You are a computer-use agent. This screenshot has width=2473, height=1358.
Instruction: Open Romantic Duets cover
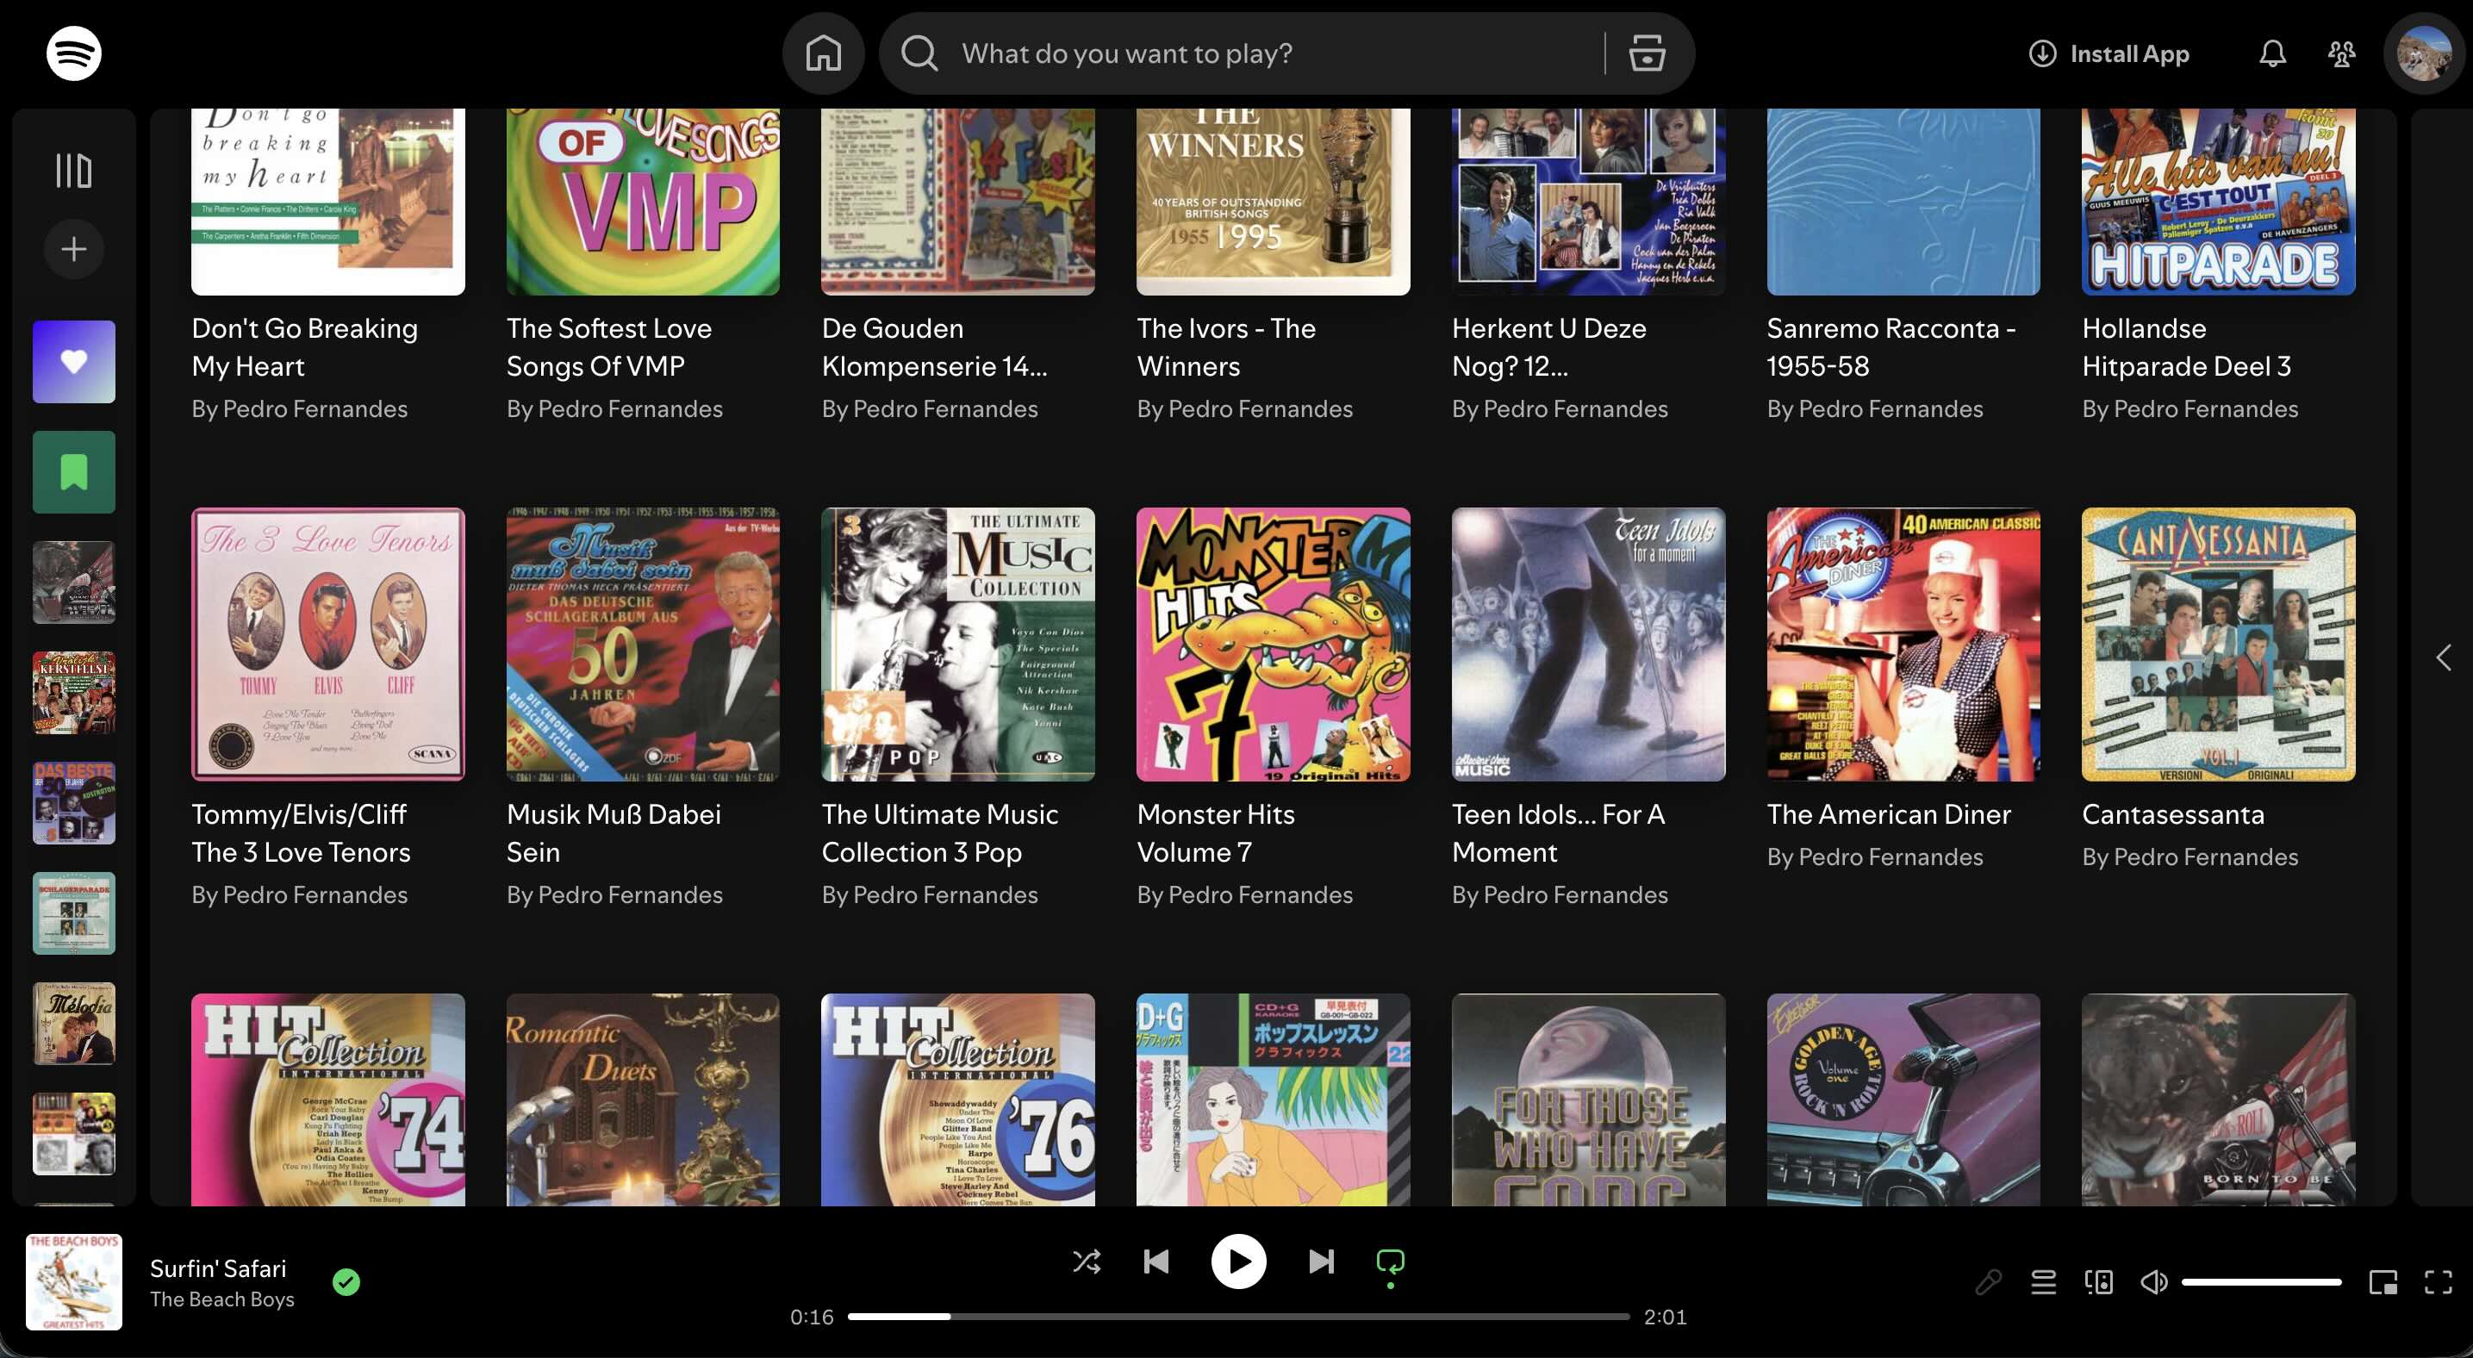(x=642, y=1099)
